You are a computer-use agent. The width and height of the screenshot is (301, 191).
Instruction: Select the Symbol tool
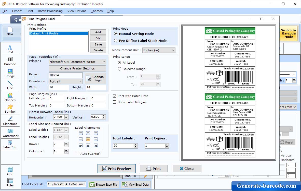pyautogui.click(x=10, y=109)
